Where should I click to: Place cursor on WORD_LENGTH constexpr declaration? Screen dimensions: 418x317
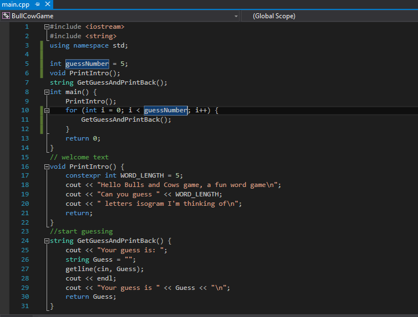(143, 176)
